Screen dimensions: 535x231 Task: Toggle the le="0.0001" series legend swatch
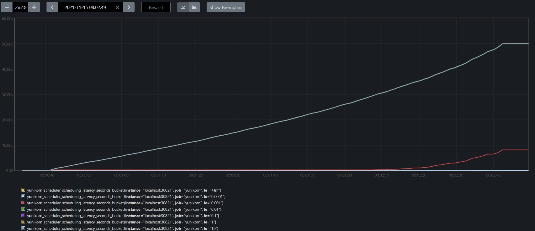click(x=23, y=197)
